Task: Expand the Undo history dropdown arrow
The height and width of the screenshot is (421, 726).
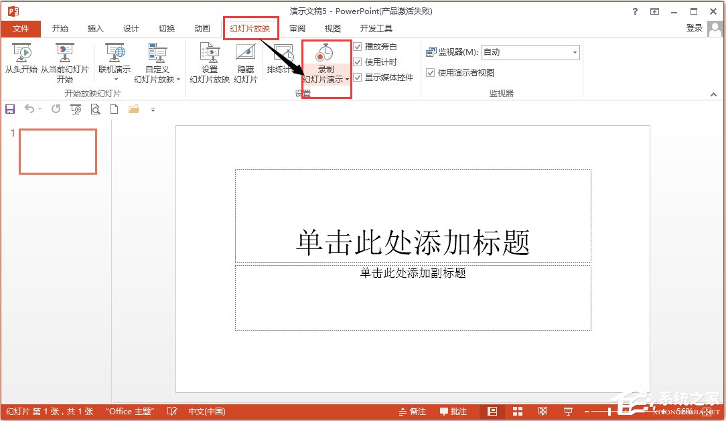Action: 40,108
